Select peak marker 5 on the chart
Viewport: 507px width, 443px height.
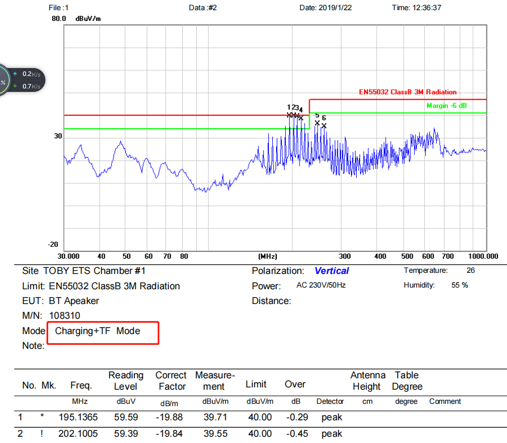tap(317, 123)
